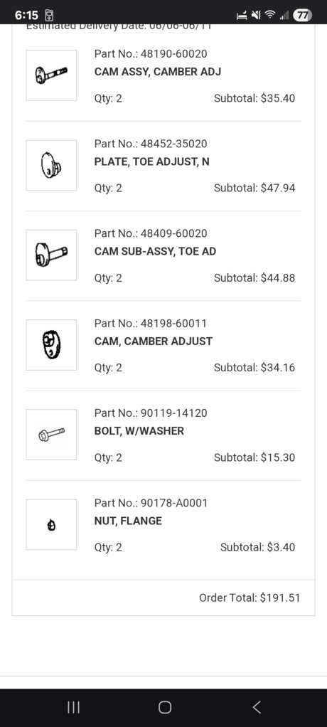Tap the recent apps navigation icon
The width and height of the screenshot is (327, 727).
[73, 707]
